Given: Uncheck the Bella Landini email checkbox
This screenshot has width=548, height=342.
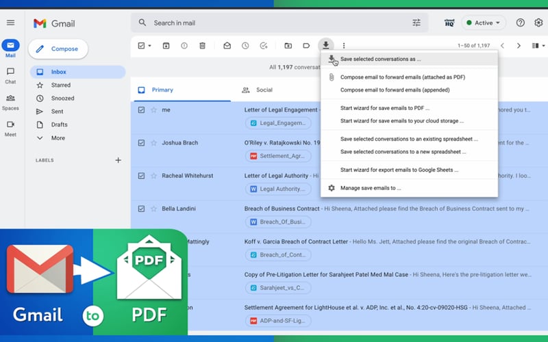Looking at the screenshot, I should point(141,209).
